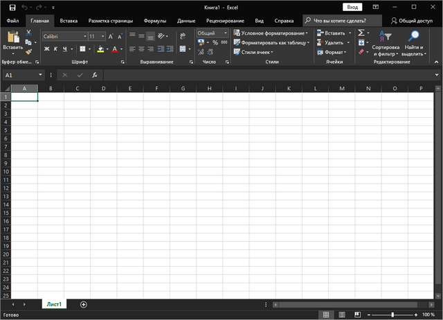Click the increase font size icon
The height and width of the screenshot is (320, 443).
[110, 36]
